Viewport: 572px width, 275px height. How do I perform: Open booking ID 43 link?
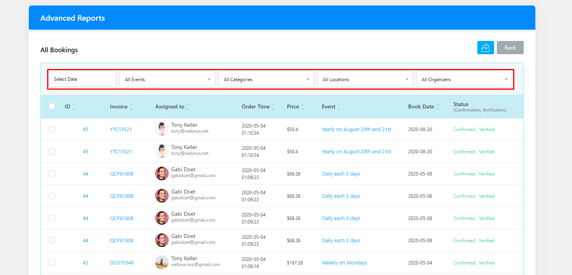[x=85, y=263]
